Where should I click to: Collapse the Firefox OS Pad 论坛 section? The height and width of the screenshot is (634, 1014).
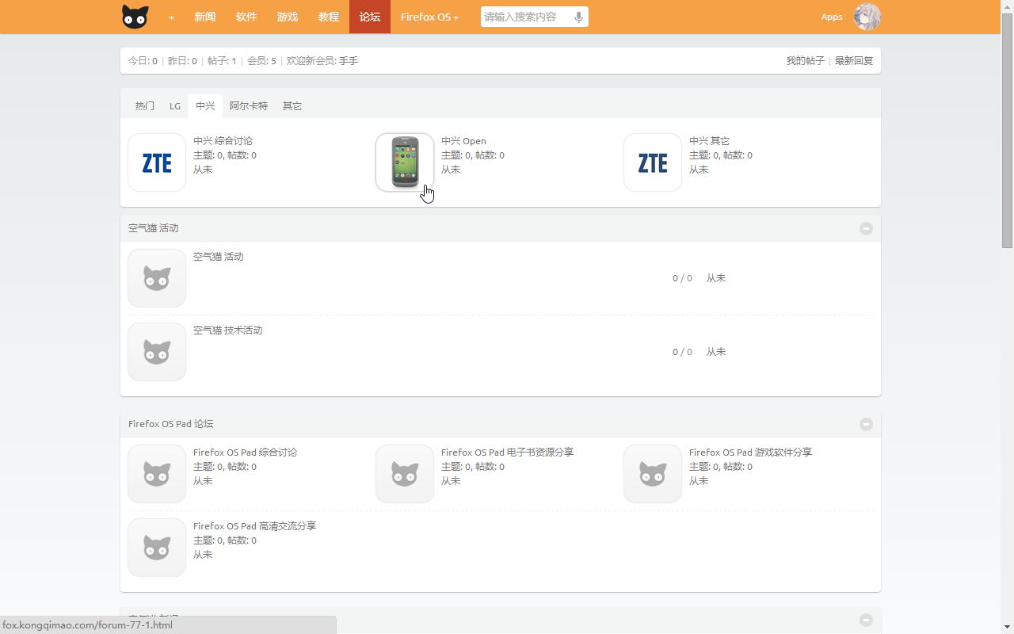(866, 424)
